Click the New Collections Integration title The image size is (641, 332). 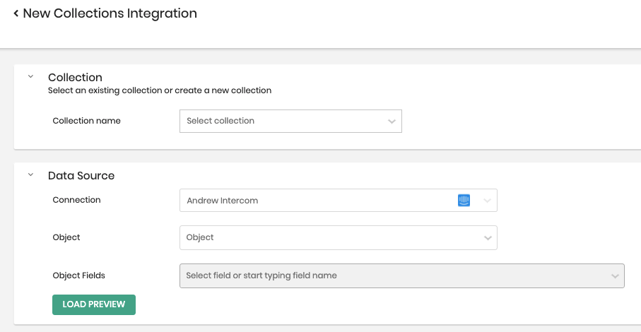coord(110,13)
